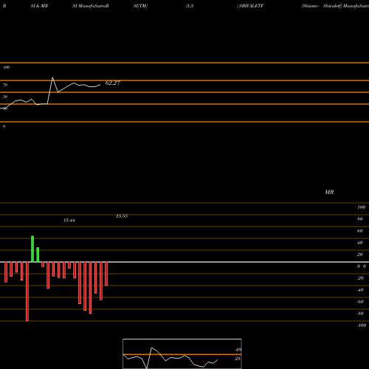Click the MR panel title label
This screenshot has height=369, width=369.
pyautogui.click(x=329, y=192)
